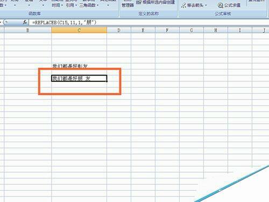Open the 引用 (Lookup & Reference) dropdown
269x202 pixels.
[71, 5]
